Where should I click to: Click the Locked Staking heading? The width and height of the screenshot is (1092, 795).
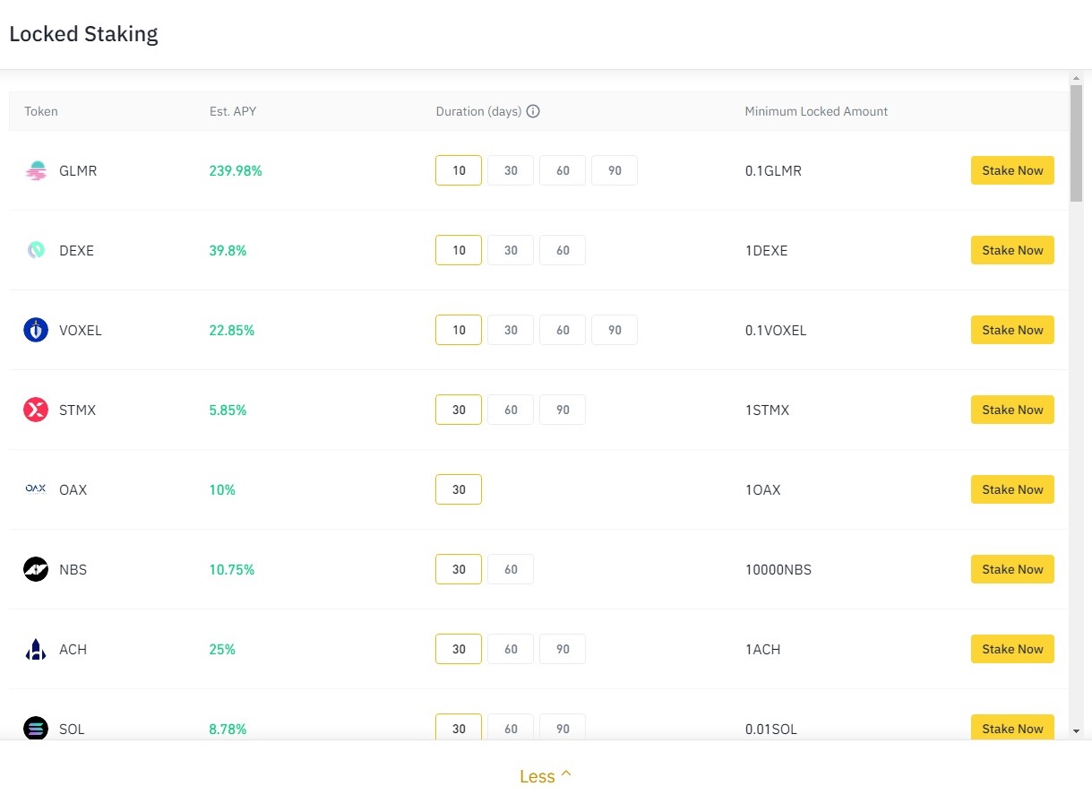point(83,34)
